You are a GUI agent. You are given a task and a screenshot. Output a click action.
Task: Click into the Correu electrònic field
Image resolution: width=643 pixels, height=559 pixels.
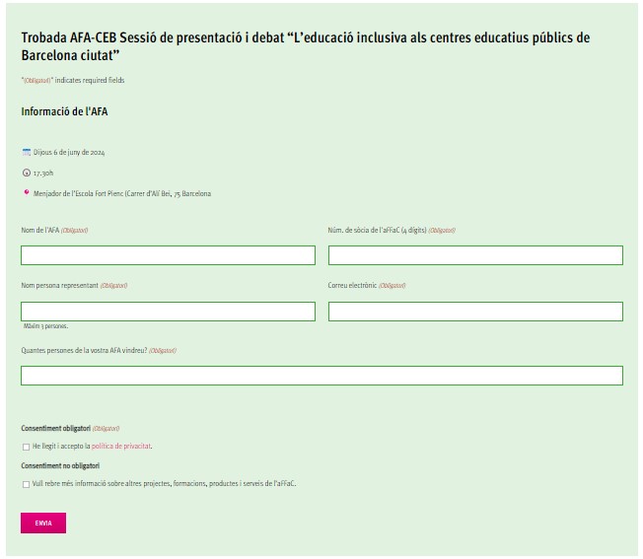point(475,312)
